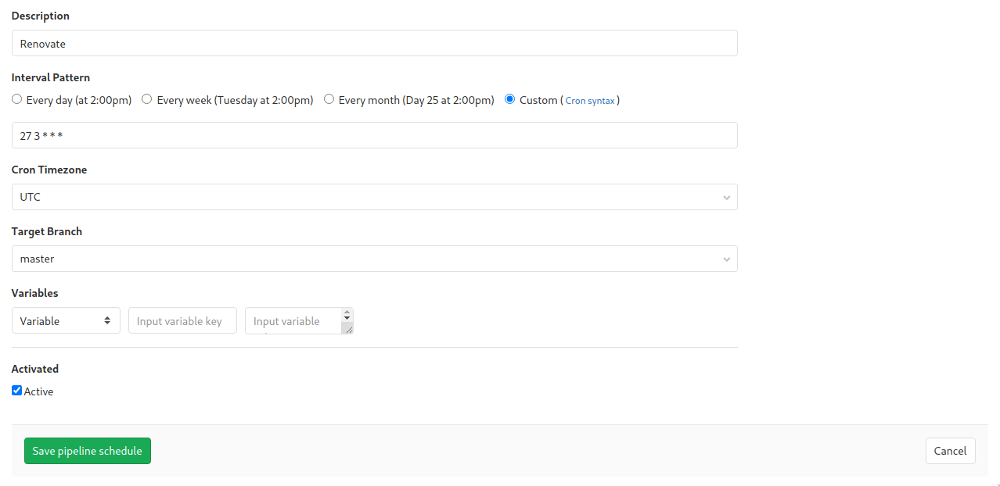Viewport: 1000px width, 486px height.
Task: Click the variable value scroll-up arrow
Action: pyautogui.click(x=347, y=313)
